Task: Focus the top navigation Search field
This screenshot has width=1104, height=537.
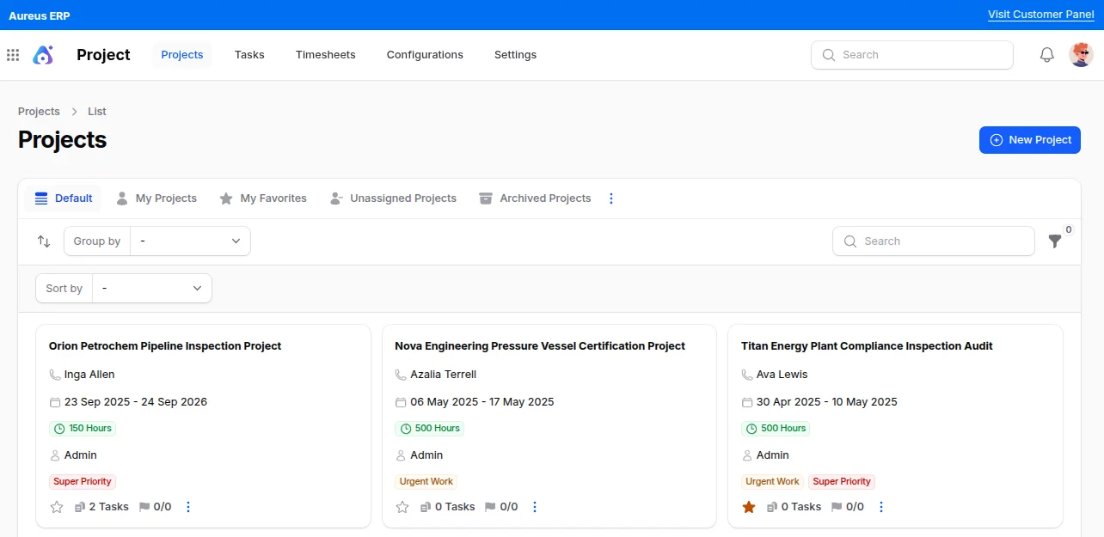Action: (912, 55)
